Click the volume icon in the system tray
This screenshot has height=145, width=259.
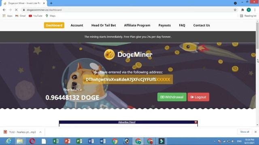(233, 141)
